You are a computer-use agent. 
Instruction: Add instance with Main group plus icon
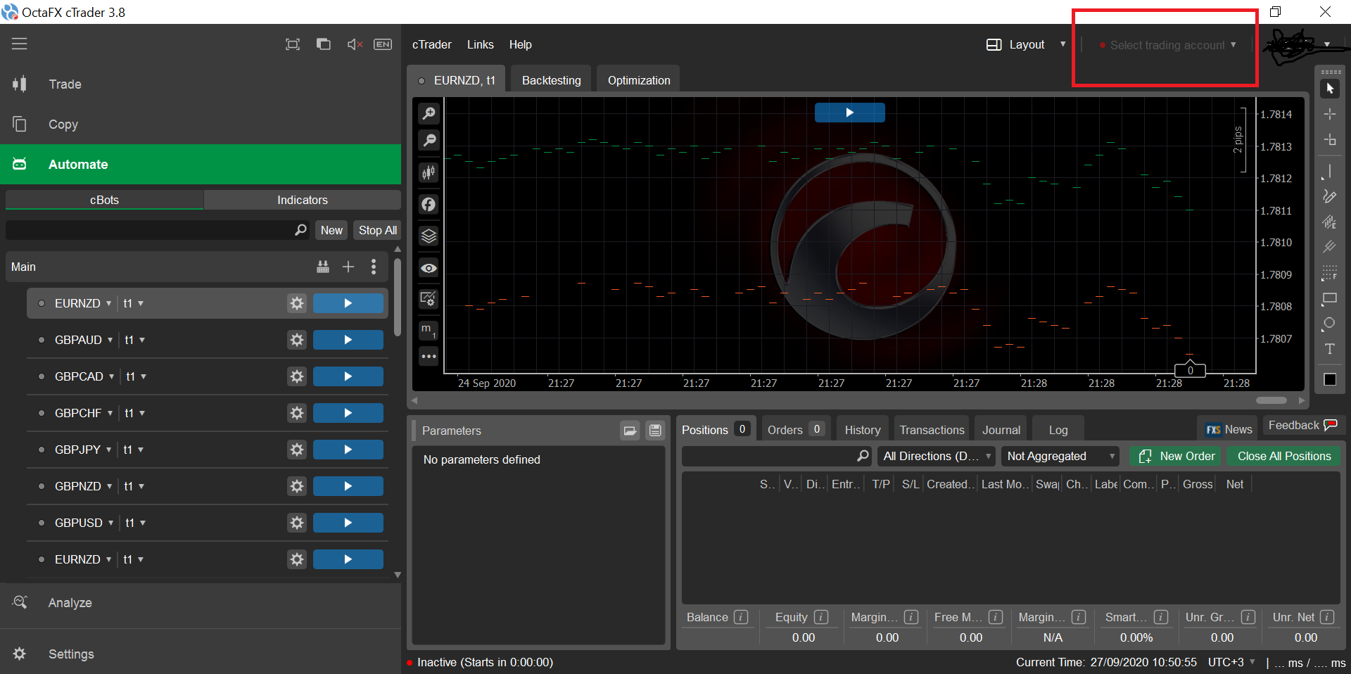[348, 267]
